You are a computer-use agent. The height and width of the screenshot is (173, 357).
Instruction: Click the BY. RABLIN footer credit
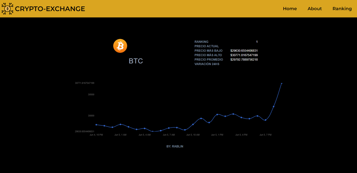(x=175, y=146)
